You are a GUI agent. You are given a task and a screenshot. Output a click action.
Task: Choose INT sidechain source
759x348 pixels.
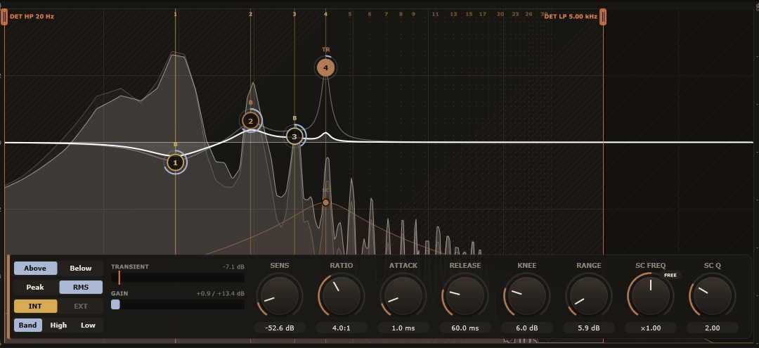(35, 306)
